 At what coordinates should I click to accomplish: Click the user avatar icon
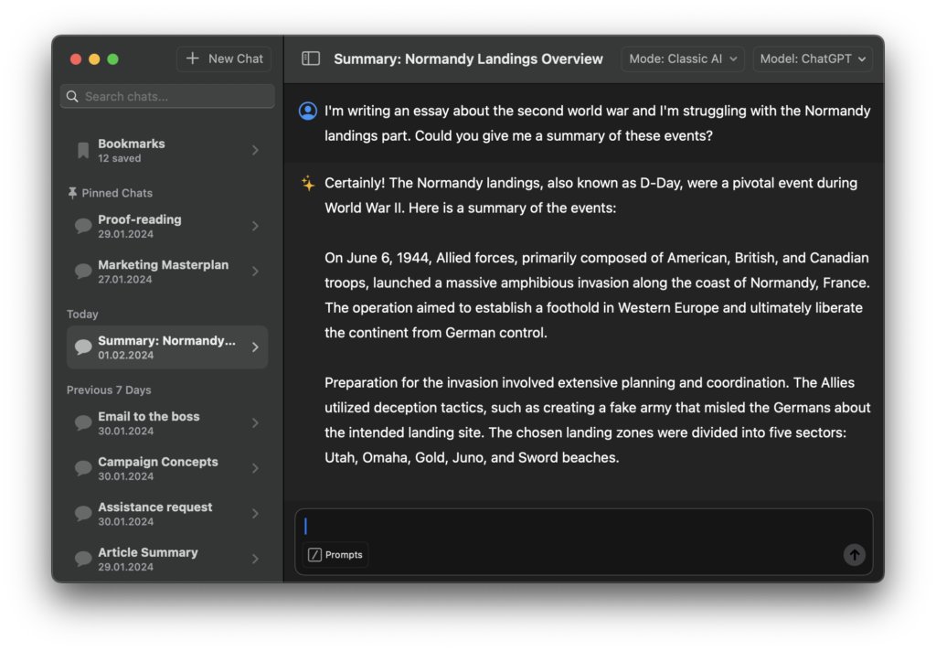point(308,111)
